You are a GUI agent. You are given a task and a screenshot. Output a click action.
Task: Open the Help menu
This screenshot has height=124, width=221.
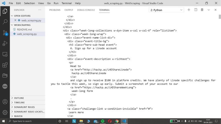[x=78, y=3]
